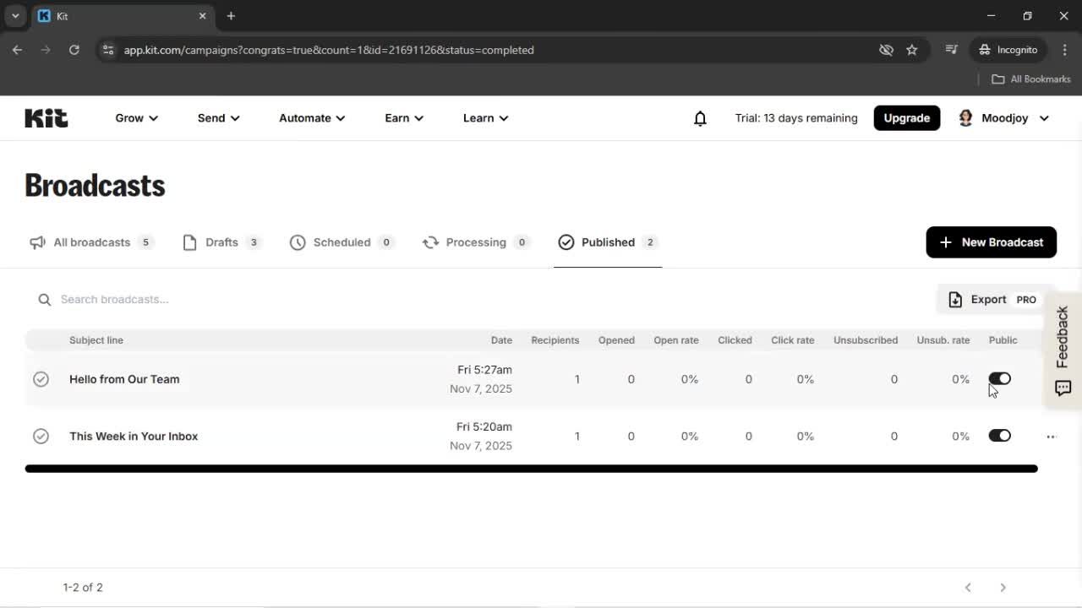Open the notification bell
This screenshot has height=608, width=1082.
point(700,118)
